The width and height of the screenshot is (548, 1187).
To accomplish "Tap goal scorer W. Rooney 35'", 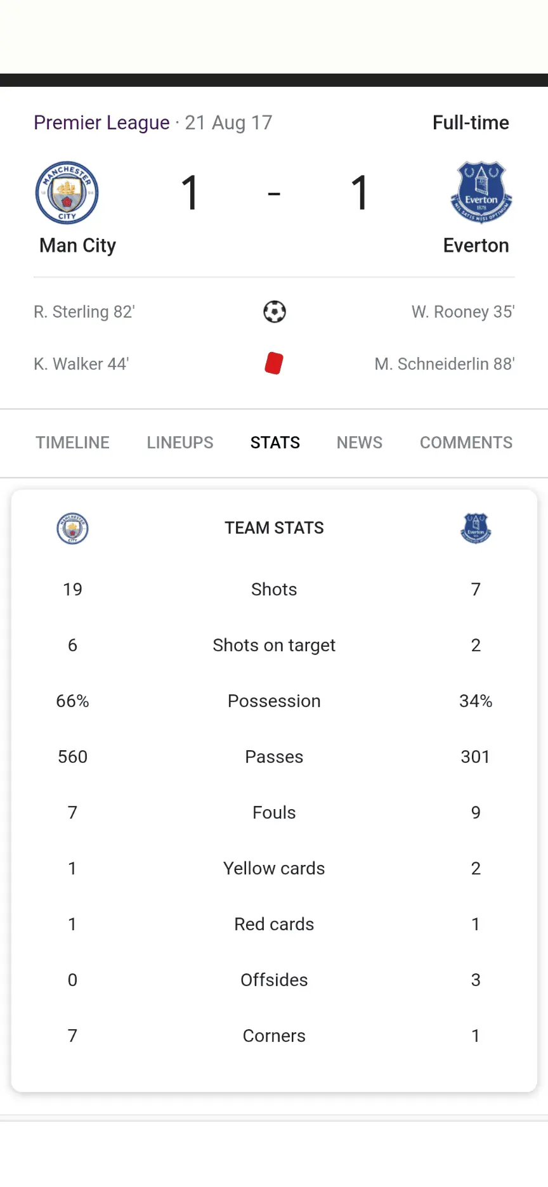I will click(463, 312).
